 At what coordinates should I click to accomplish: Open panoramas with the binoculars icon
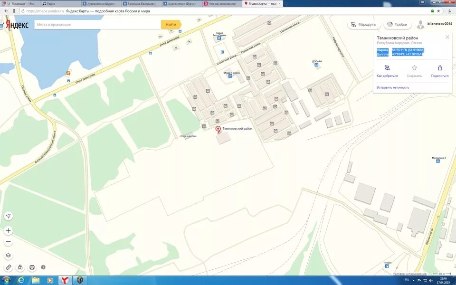(20, 267)
